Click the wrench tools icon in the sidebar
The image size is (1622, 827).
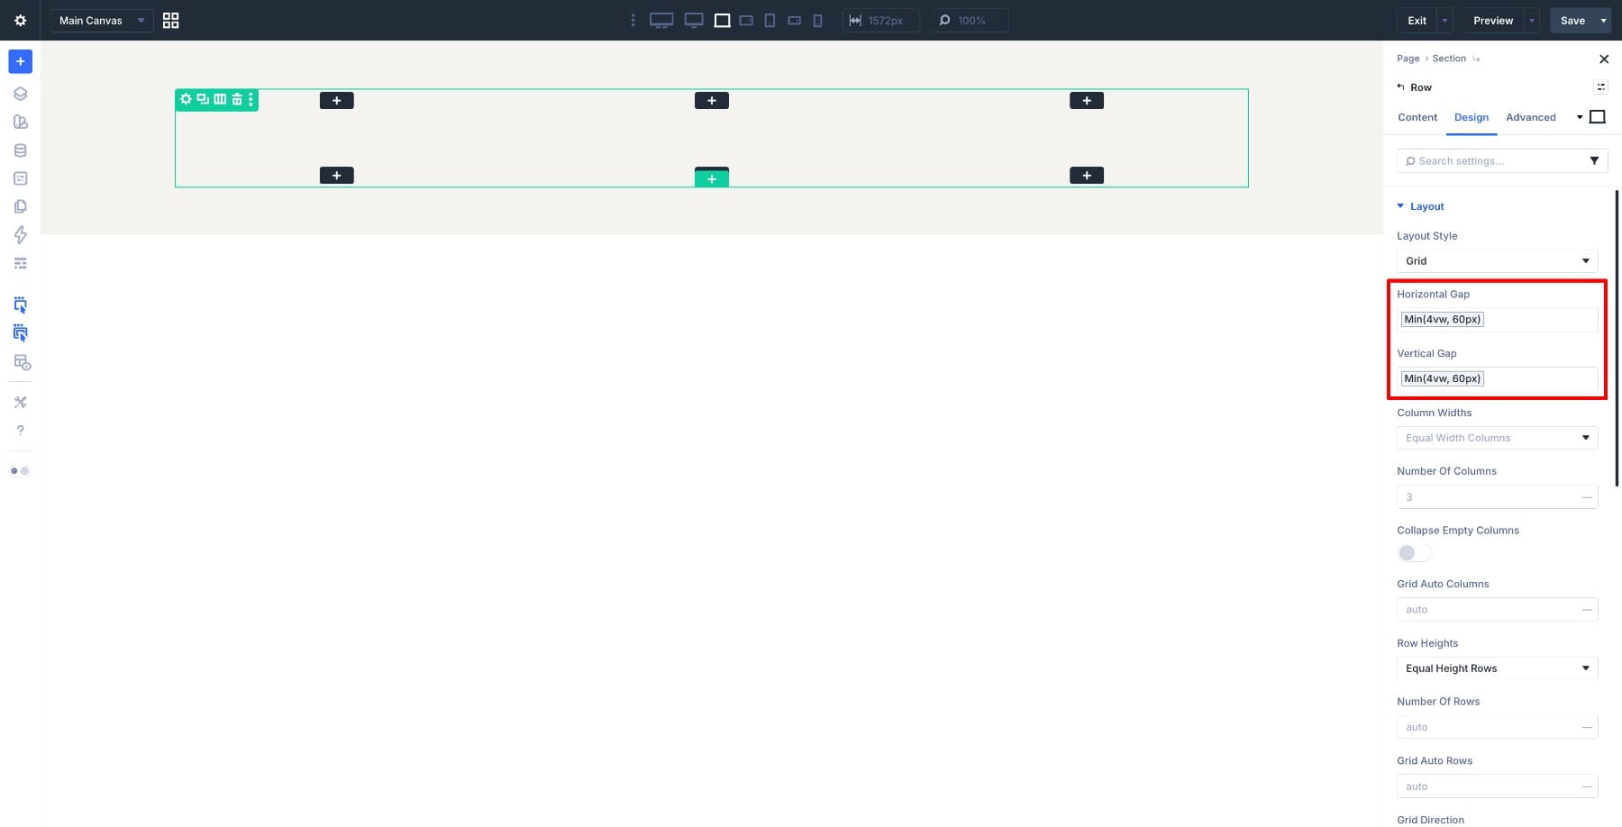(20, 402)
